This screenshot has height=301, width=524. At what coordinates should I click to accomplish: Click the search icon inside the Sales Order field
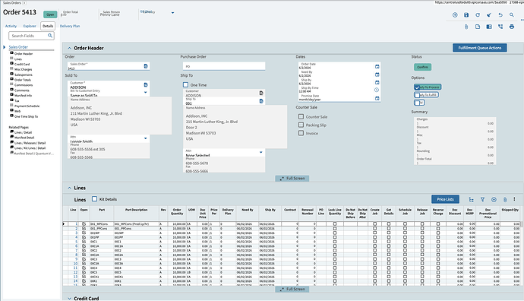[x=146, y=66]
